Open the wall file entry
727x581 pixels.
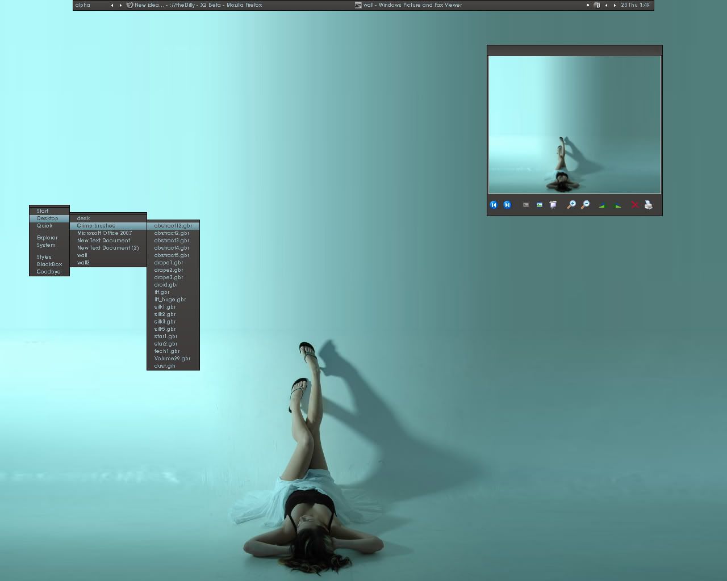108,255
